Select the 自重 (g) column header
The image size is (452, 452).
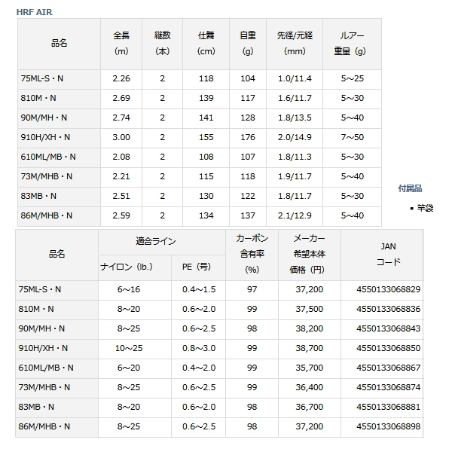[248, 44]
